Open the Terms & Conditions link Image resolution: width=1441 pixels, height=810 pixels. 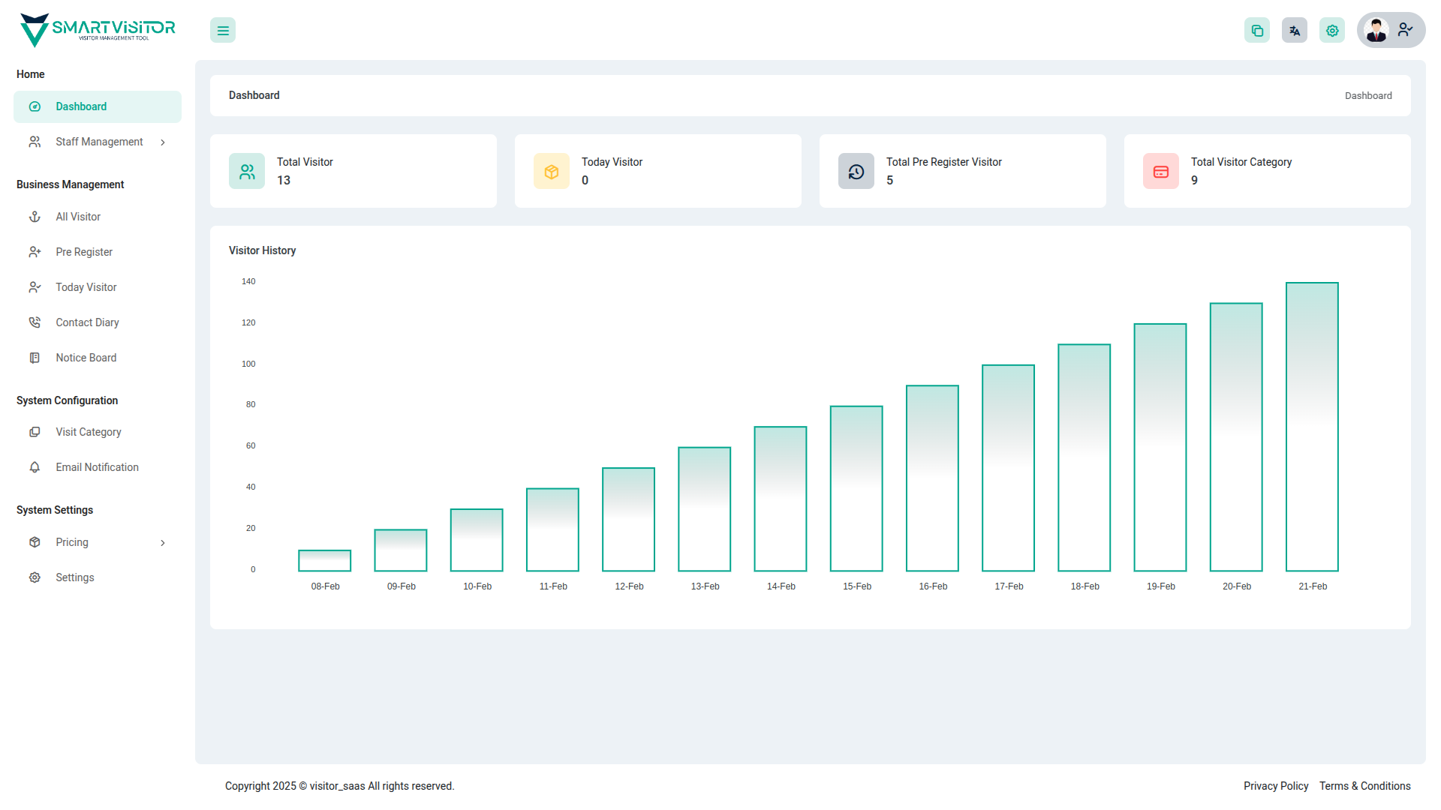[1364, 786]
